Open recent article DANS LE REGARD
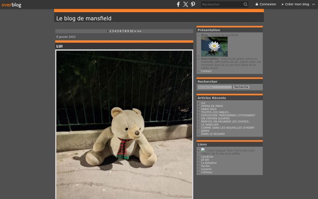 pyautogui.click(x=213, y=134)
